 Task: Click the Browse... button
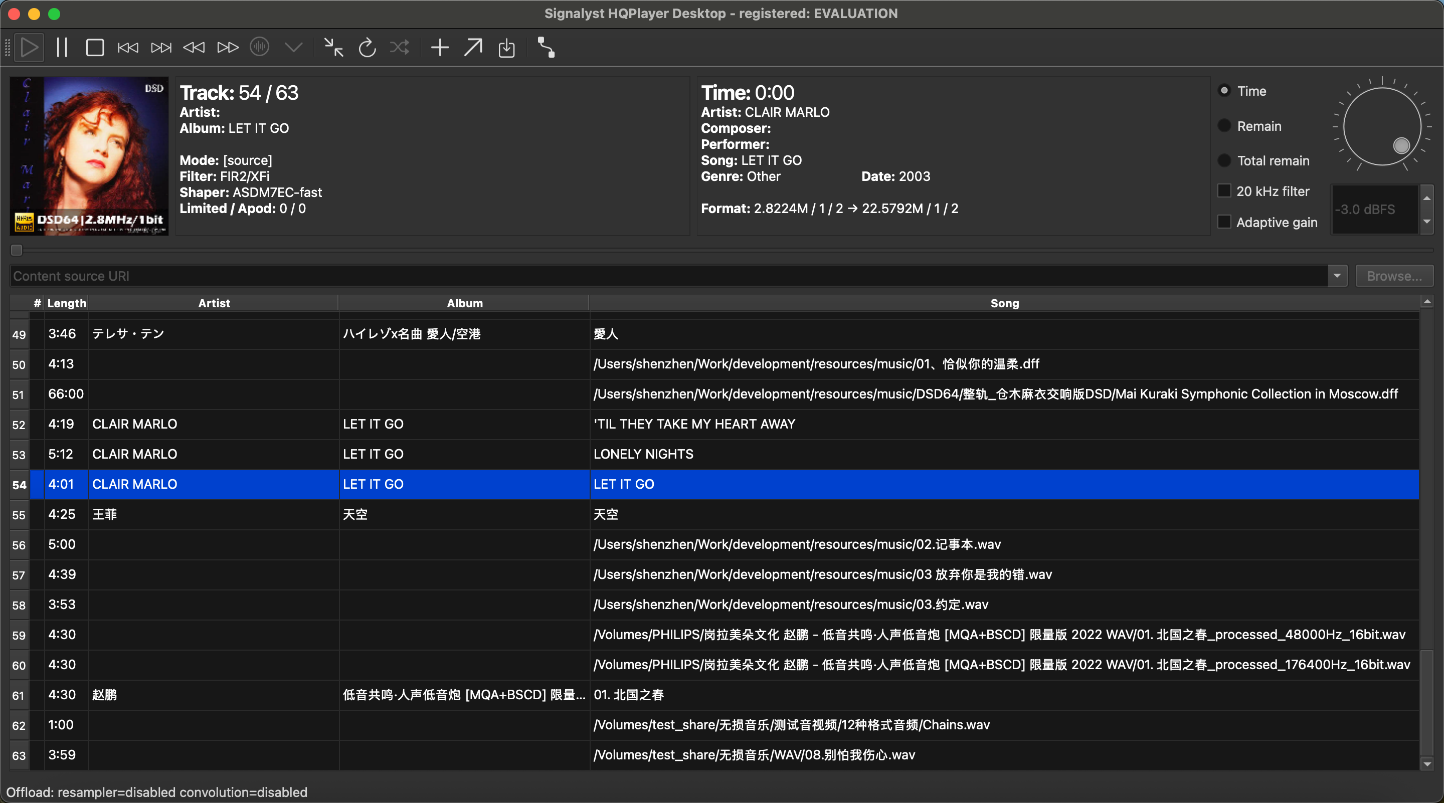coord(1394,276)
